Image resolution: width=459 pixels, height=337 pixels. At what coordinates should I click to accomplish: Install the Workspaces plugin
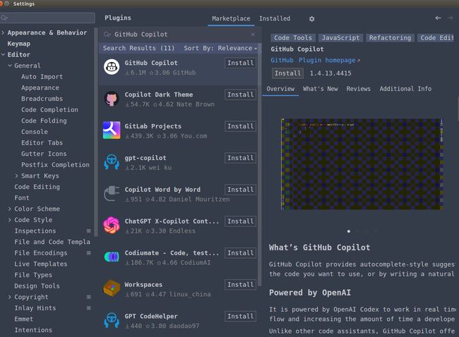[x=240, y=284]
